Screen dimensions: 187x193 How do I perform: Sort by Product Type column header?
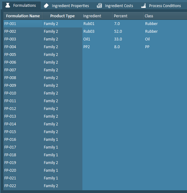coord(62,16)
